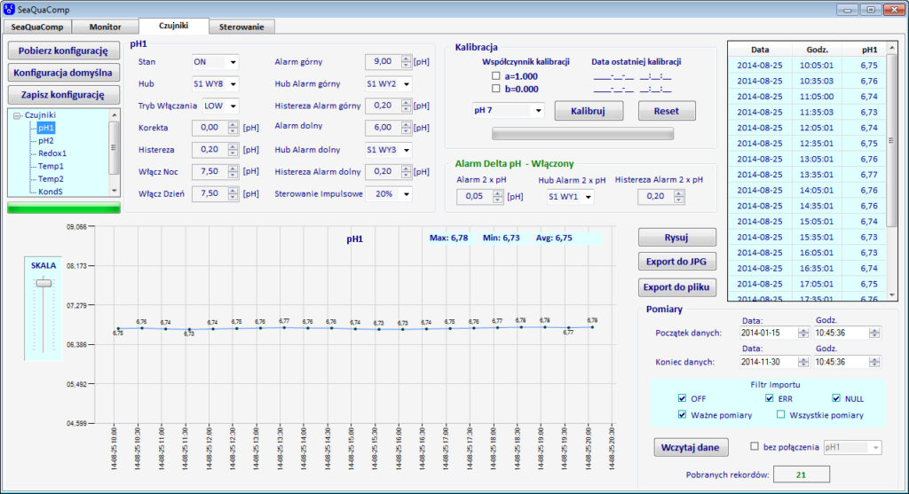The height and width of the screenshot is (494, 909).
Task: Increase Alarm 2 x pH spinner value
Action: [x=498, y=193]
